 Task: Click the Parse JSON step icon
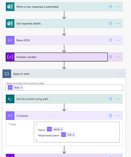10,40
